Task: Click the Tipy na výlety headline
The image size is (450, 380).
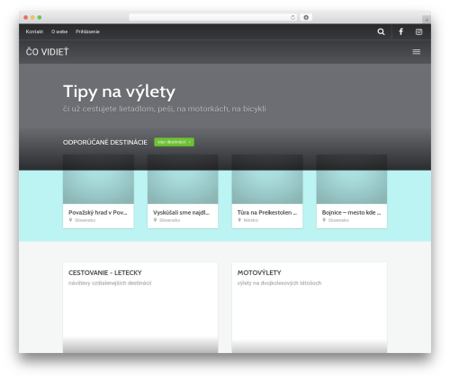Action: point(119,92)
